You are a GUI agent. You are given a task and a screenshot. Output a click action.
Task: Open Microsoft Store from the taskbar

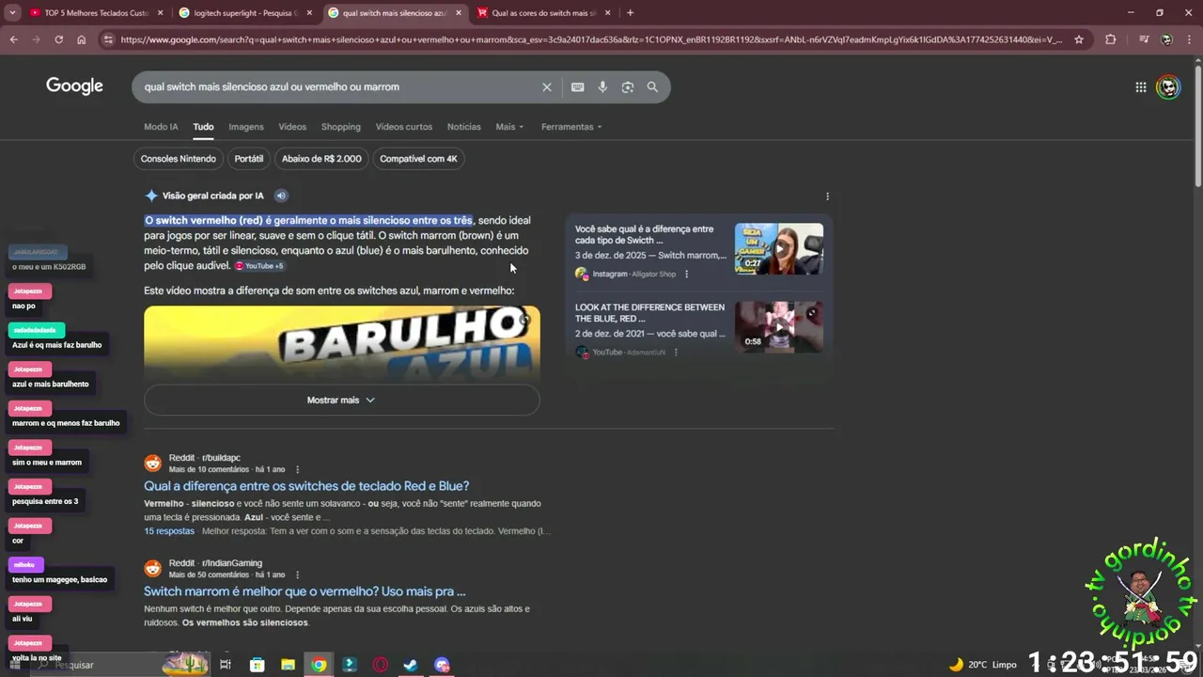click(x=257, y=665)
